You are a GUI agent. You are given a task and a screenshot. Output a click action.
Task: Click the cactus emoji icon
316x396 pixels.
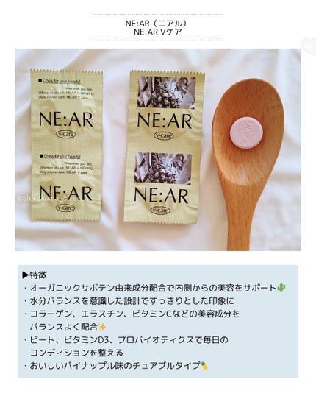click(x=281, y=288)
